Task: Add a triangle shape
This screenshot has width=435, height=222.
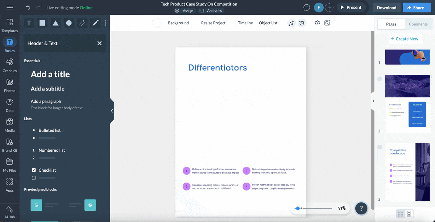Action: pyautogui.click(x=55, y=23)
